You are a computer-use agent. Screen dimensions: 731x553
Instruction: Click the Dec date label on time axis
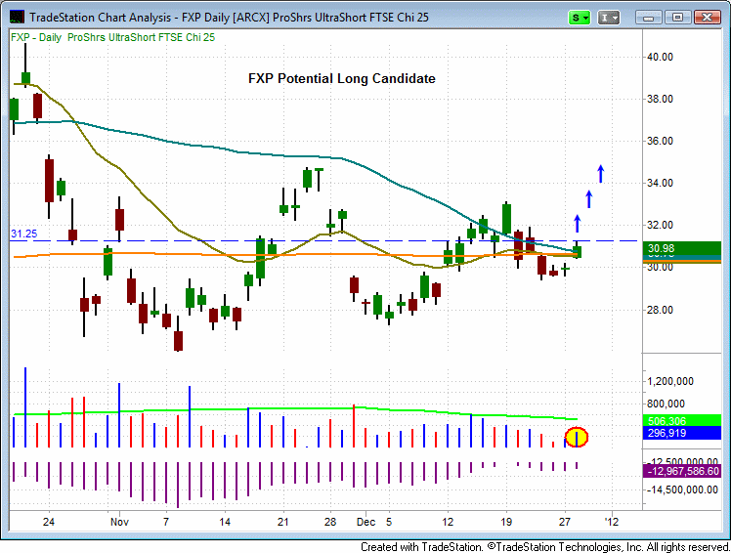click(x=365, y=522)
